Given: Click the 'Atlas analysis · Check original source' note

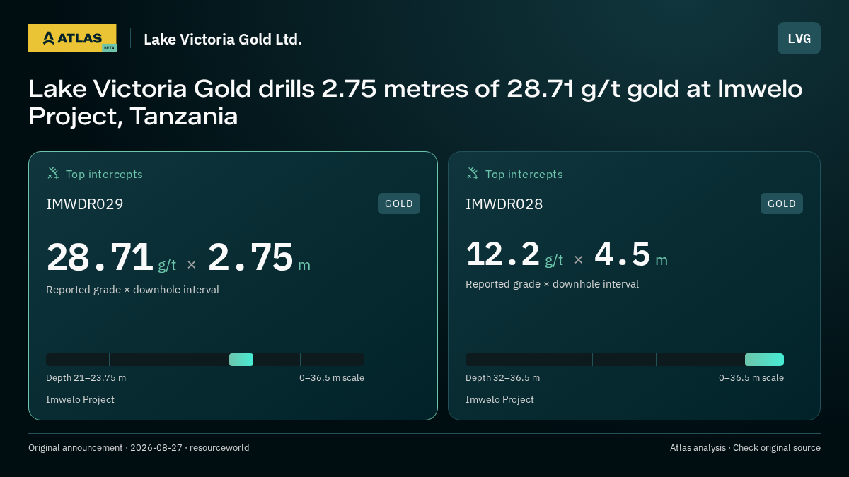Looking at the screenshot, I should [x=745, y=448].
